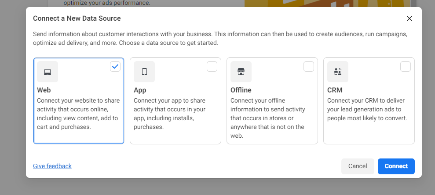Click the storefront icon on the Offline card
This screenshot has width=435, height=195.
(x=241, y=72)
